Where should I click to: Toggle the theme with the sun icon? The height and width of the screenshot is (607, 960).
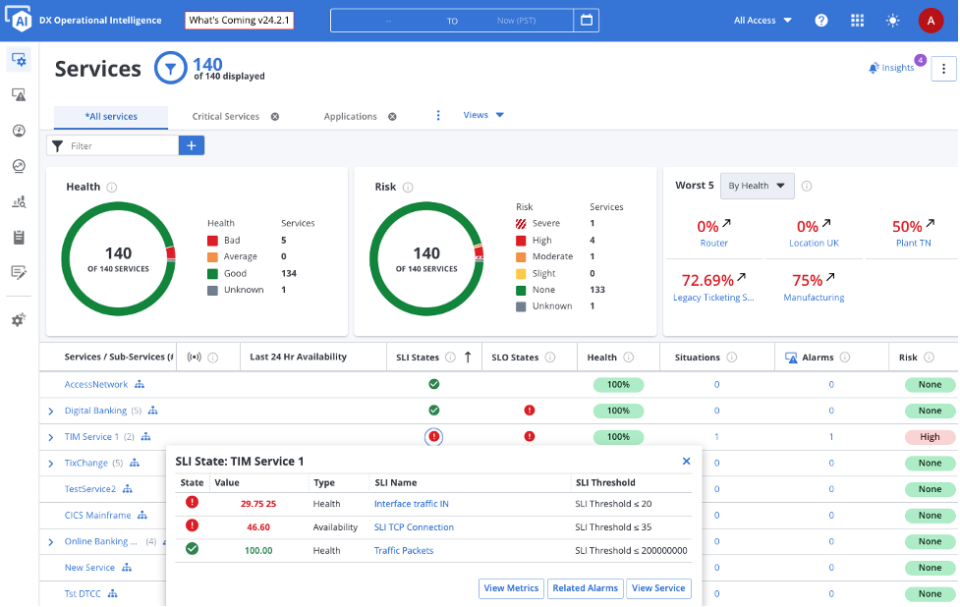(x=892, y=20)
